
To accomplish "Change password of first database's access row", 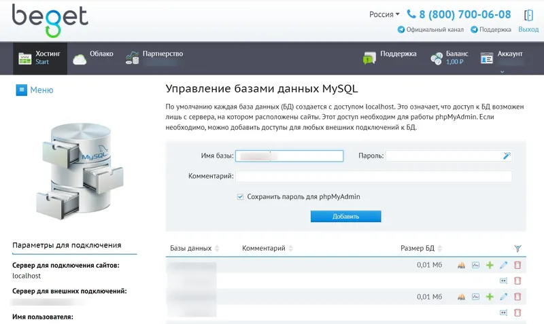I will (x=503, y=281).
